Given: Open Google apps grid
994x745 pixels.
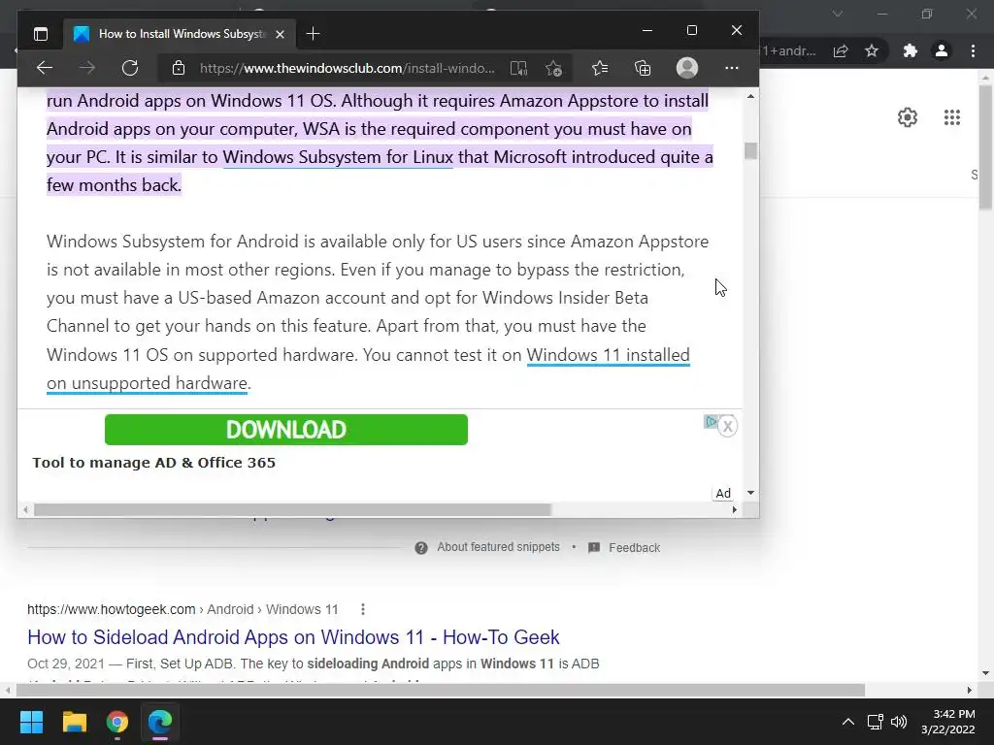Looking at the screenshot, I should click(x=952, y=117).
